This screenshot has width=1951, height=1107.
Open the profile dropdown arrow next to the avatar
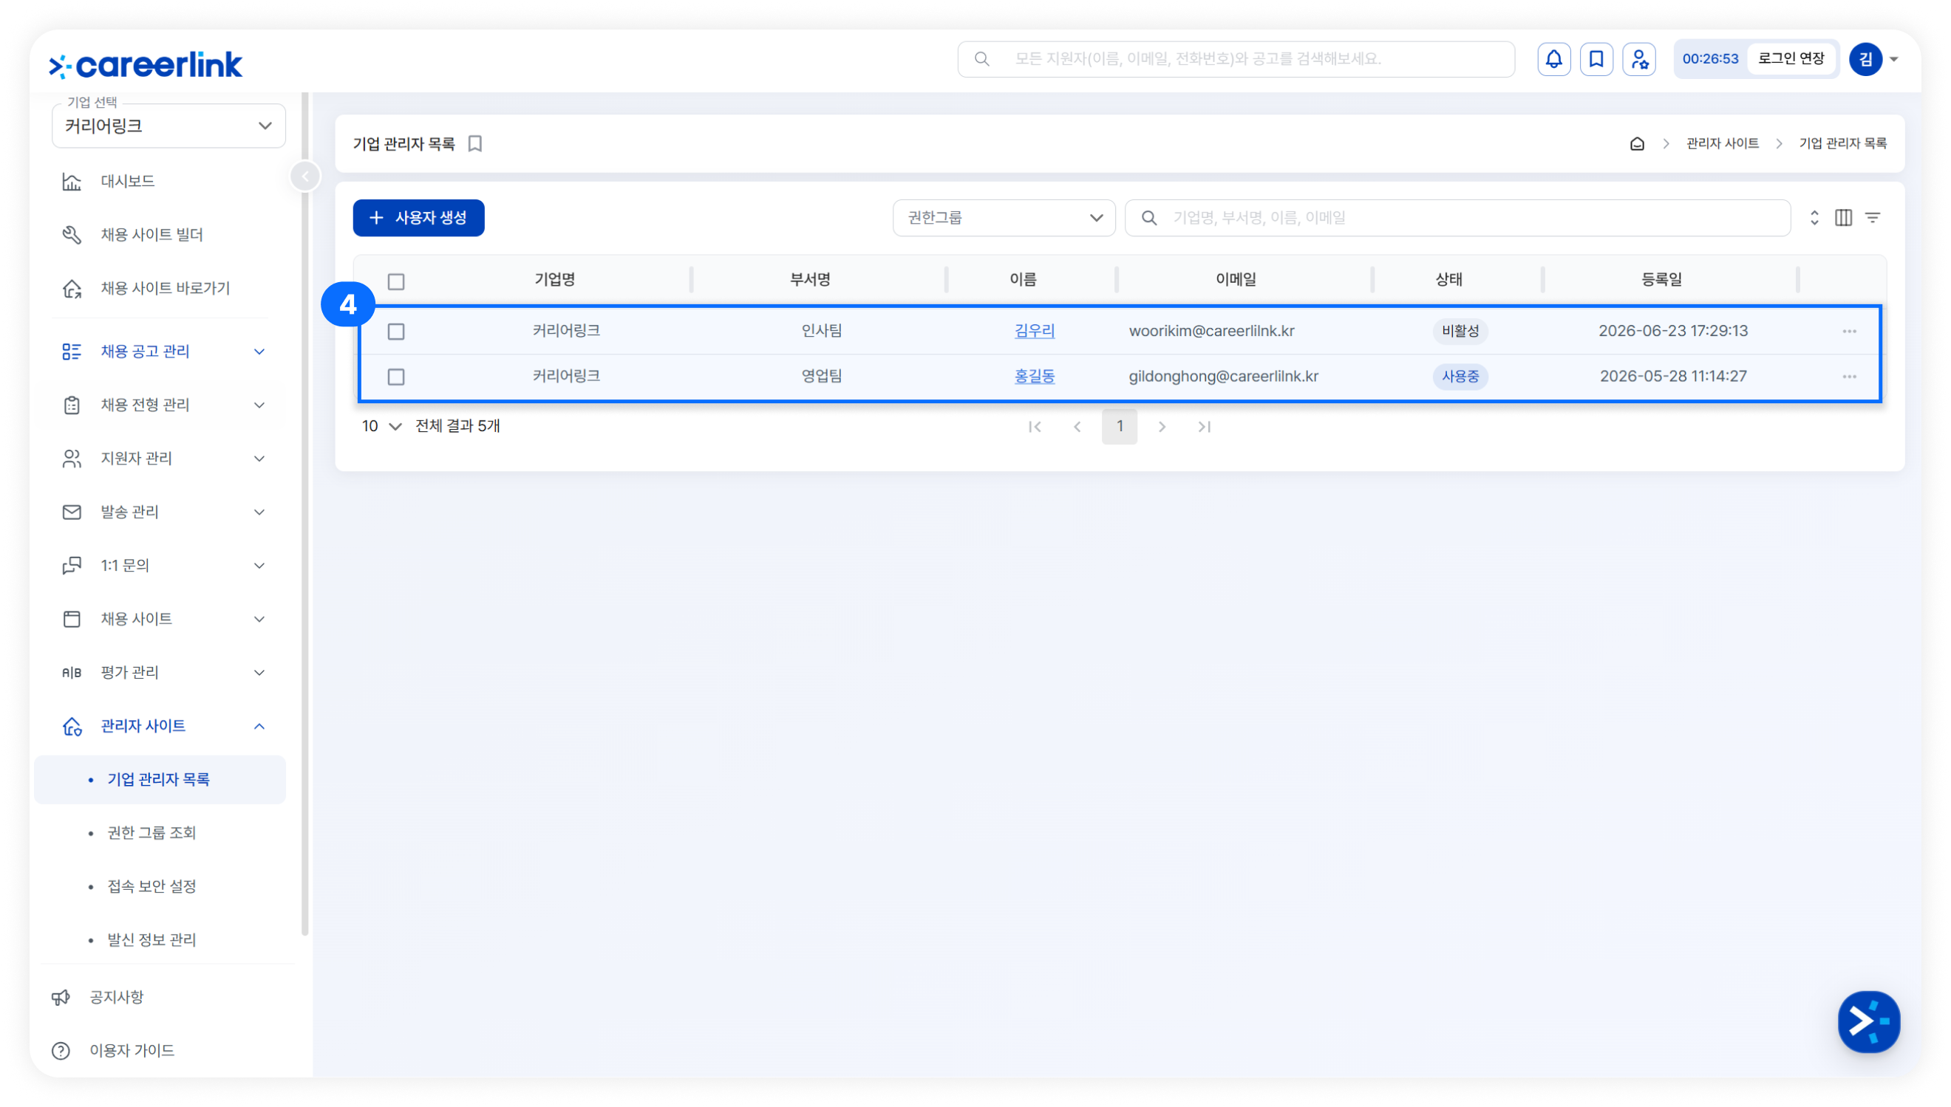point(1893,59)
